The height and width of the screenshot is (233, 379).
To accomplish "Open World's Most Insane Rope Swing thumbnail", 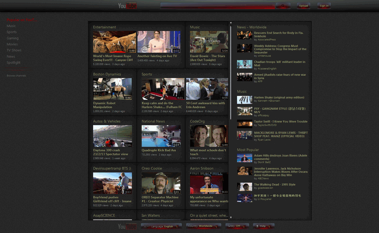I will click(x=114, y=42).
